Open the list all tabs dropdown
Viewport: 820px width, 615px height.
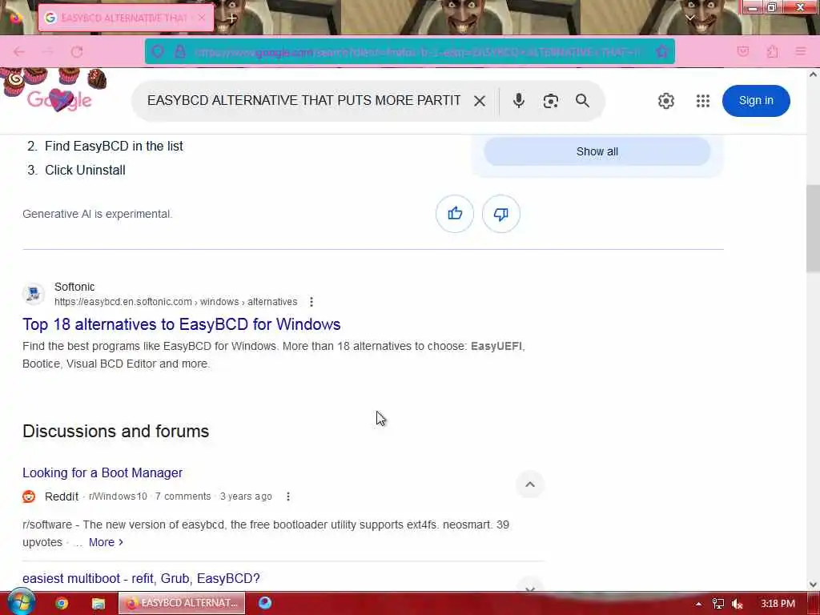pyautogui.click(x=689, y=18)
